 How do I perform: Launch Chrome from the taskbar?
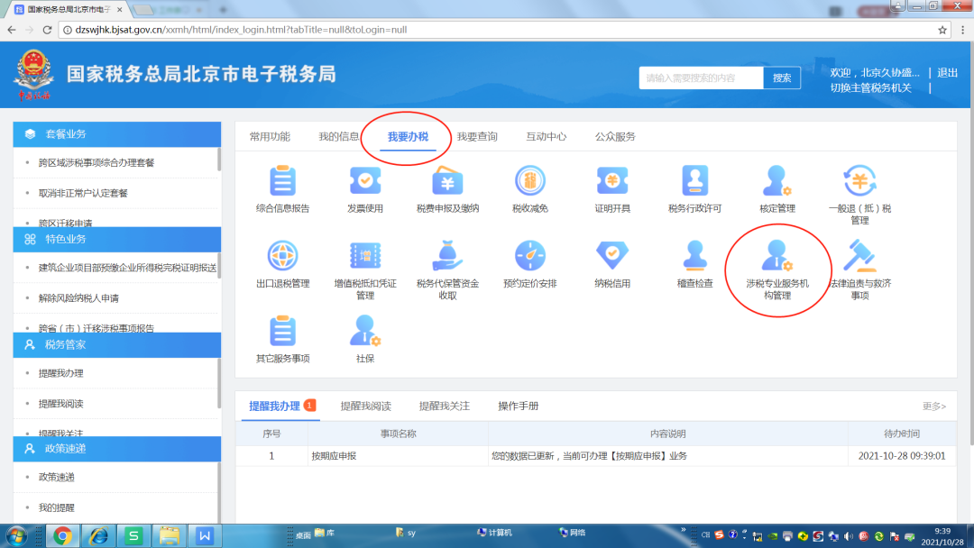62,535
